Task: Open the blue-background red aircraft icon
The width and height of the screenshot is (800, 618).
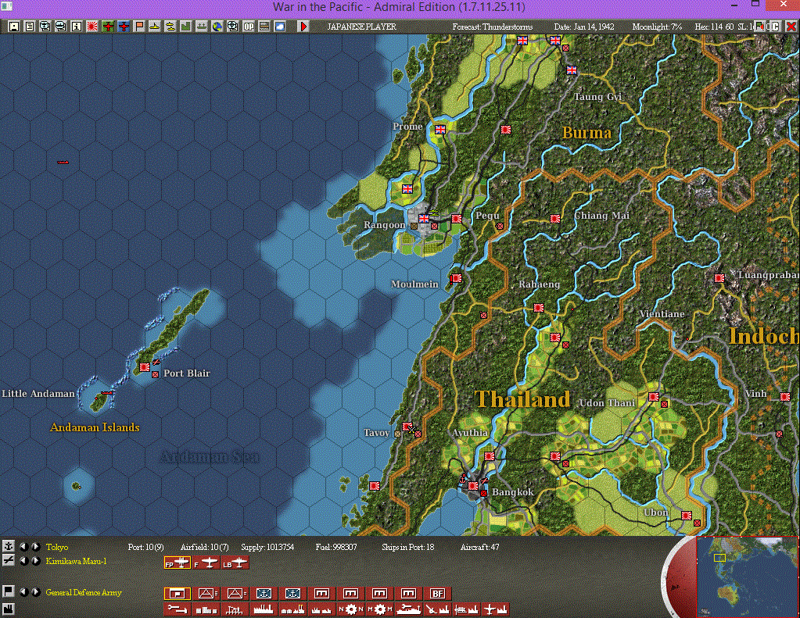Action: (124, 27)
